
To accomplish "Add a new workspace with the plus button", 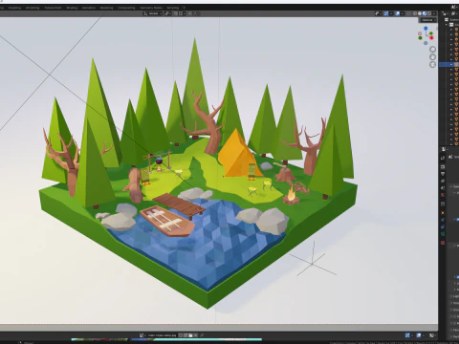I will [x=184, y=8].
